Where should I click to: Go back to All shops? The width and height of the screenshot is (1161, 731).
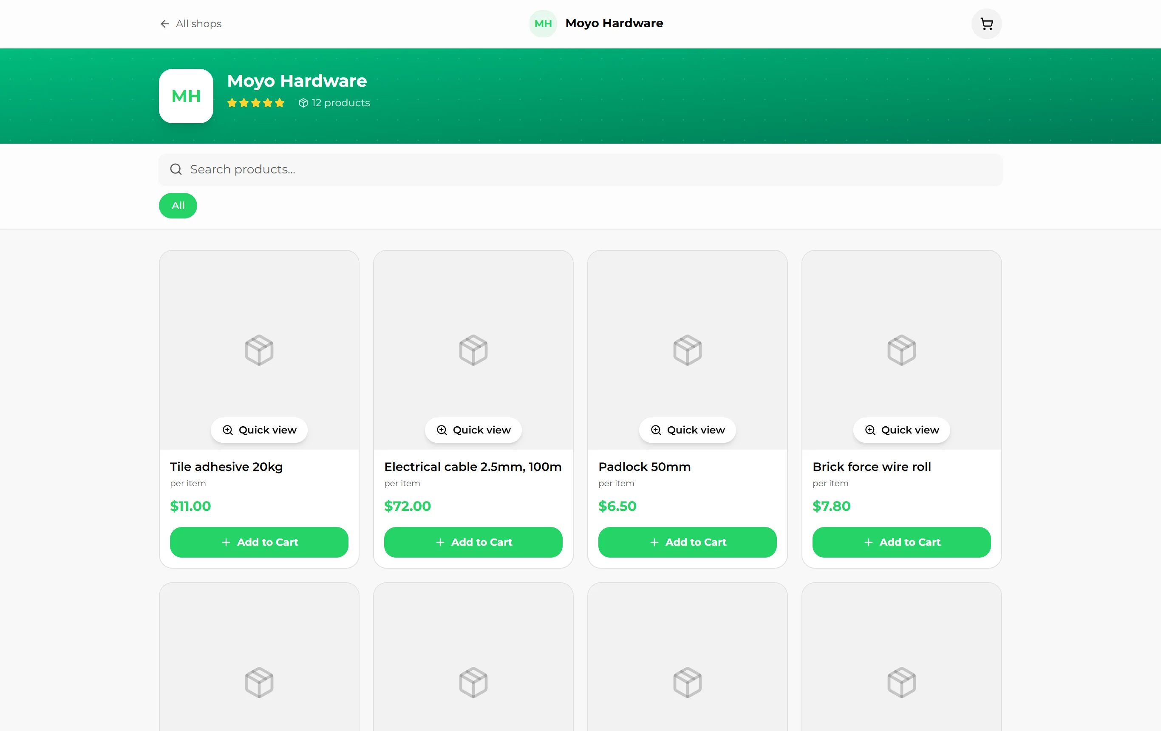tap(190, 24)
